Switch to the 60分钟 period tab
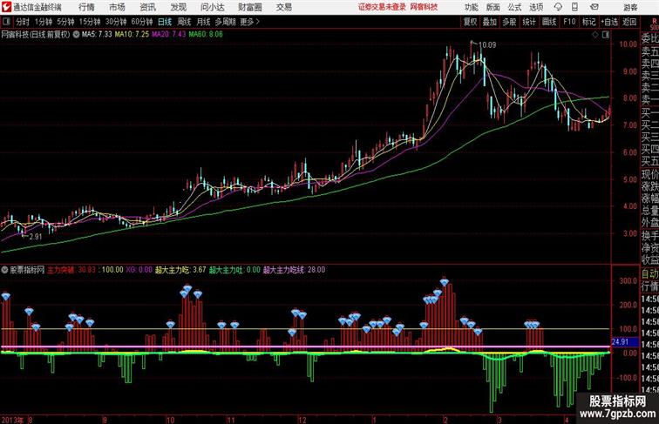The image size is (659, 424). 142,22
